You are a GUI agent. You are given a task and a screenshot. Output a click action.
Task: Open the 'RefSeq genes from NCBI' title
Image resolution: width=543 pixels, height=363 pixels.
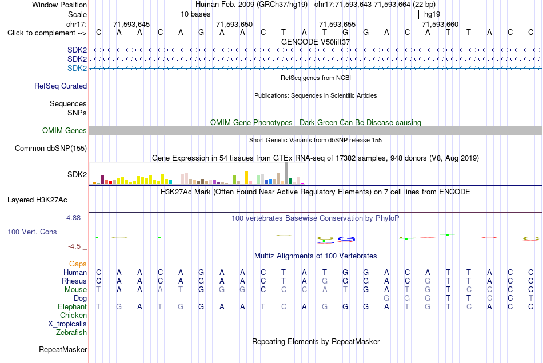tap(316, 78)
